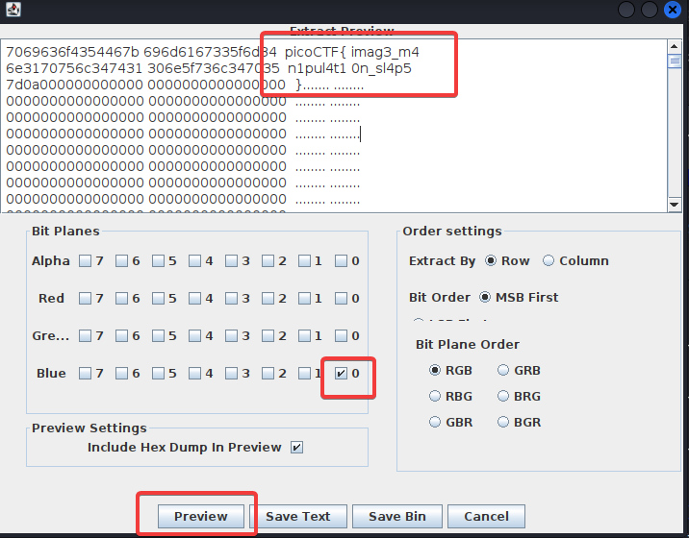Tick Green bit plane 3

coord(231,335)
